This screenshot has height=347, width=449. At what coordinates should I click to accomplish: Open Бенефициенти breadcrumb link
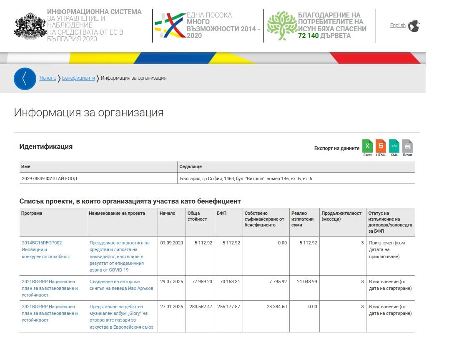(x=78, y=78)
